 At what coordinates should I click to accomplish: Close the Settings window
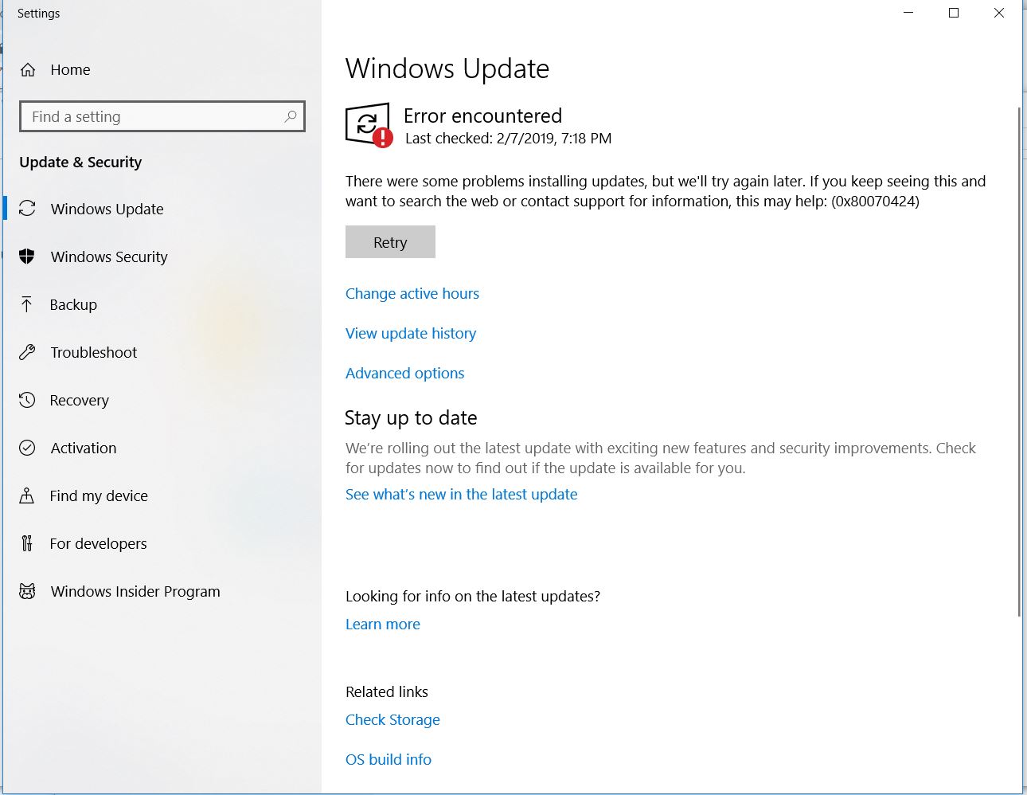(x=999, y=13)
